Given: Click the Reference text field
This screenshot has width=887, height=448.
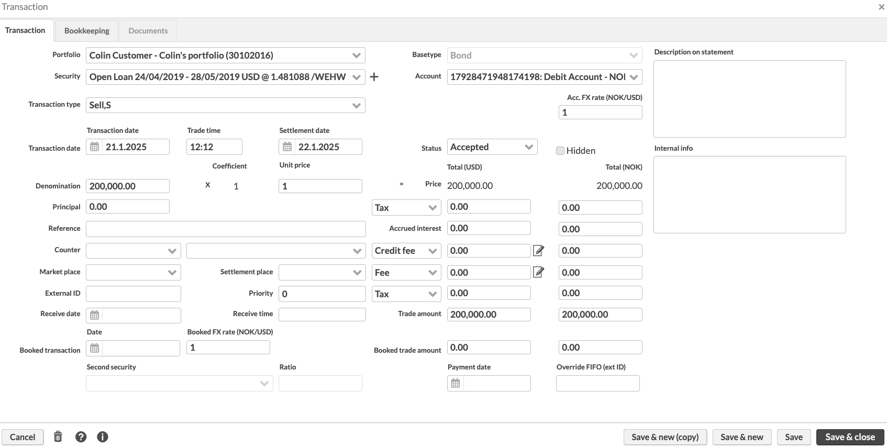Looking at the screenshot, I should pyautogui.click(x=226, y=229).
